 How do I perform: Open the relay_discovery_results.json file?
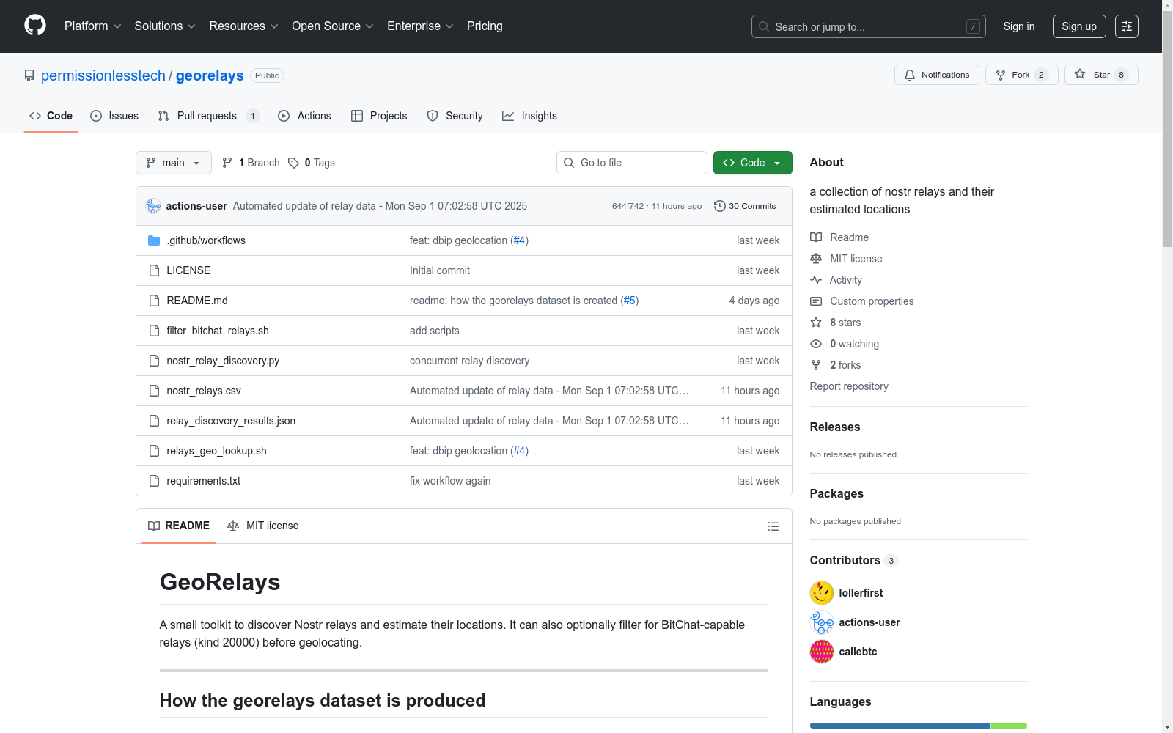pyautogui.click(x=231, y=421)
